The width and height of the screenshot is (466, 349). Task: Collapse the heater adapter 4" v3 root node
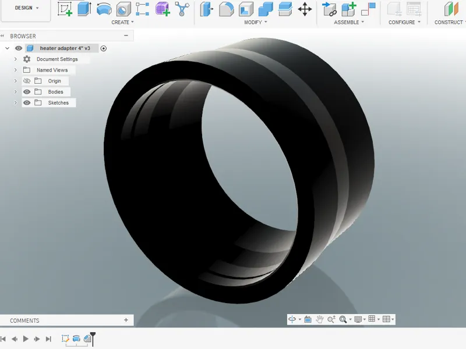(x=7, y=48)
